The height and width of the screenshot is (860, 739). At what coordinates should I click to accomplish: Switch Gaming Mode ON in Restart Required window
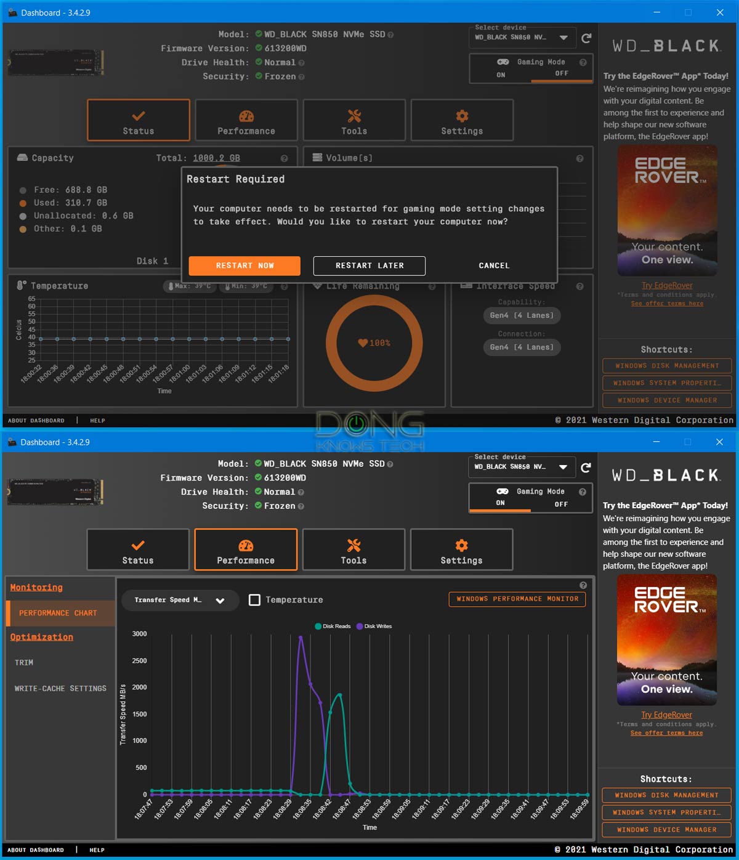pos(501,75)
